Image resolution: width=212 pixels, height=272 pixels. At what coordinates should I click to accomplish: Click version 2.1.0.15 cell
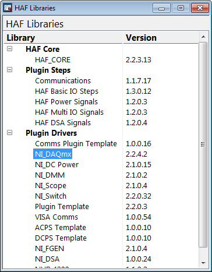pyautogui.click(x=139, y=165)
